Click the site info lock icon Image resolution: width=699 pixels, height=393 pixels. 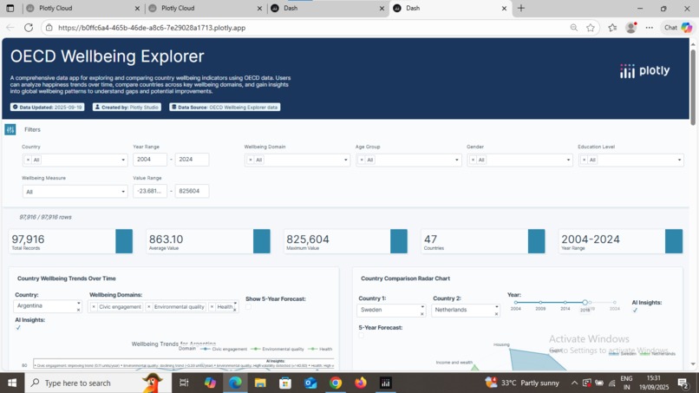49,28
